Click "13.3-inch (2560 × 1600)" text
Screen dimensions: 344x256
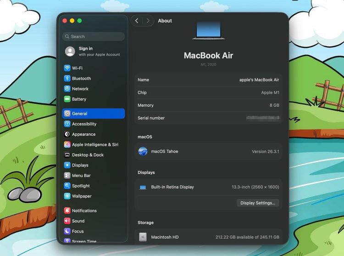255,187
